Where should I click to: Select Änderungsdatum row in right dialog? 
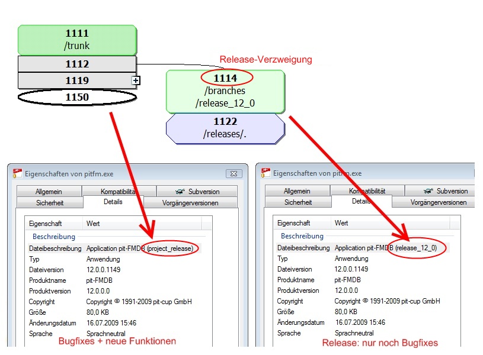tap(362, 322)
